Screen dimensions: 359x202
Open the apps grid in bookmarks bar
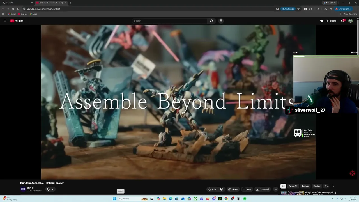pos(3,14)
